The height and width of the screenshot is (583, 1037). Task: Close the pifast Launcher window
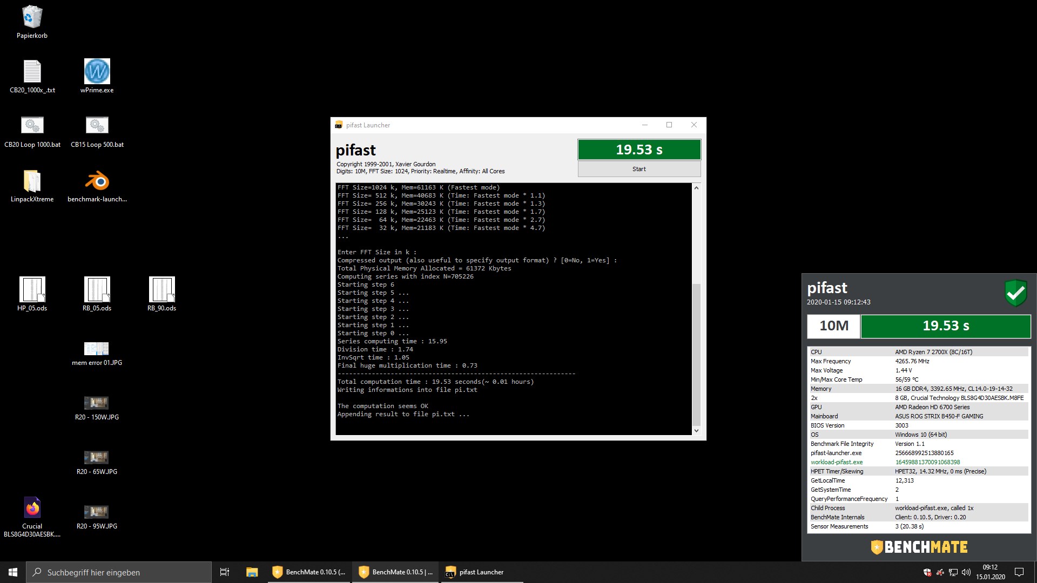pyautogui.click(x=694, y=125)
